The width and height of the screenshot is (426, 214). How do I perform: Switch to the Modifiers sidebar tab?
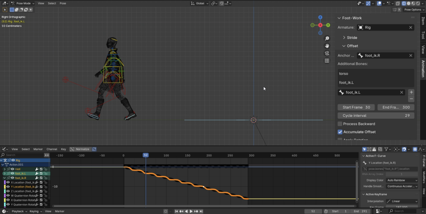point(423,177)
